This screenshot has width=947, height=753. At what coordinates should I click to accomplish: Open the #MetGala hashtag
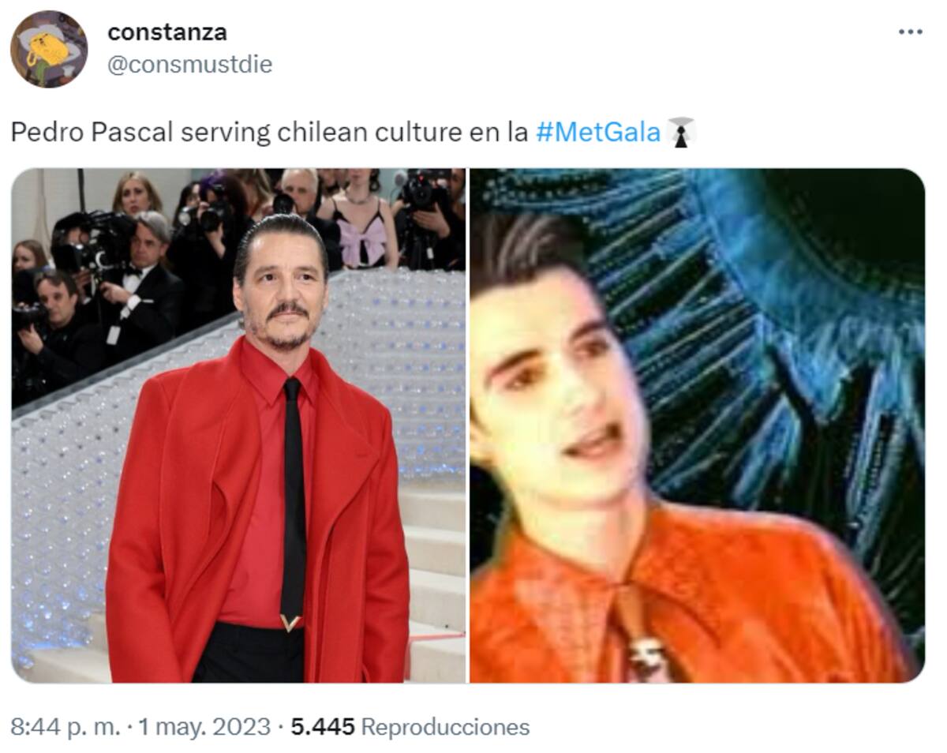597,133
